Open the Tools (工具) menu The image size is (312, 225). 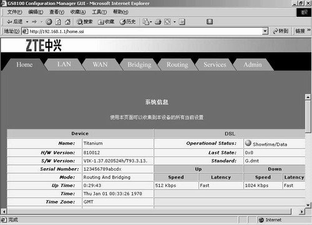click(x=99, y=12)
